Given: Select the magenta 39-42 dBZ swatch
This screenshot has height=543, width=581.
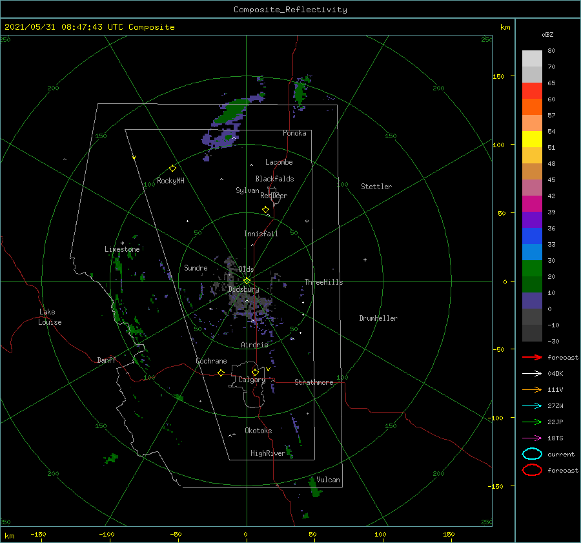Looking at the screenshot, I should [532, 203].
